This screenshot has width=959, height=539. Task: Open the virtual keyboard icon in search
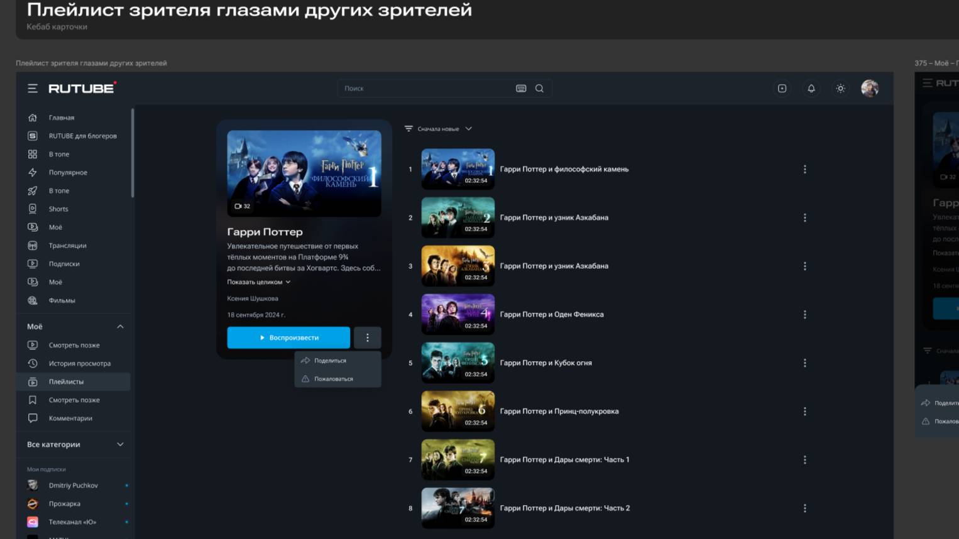(521, 89)
